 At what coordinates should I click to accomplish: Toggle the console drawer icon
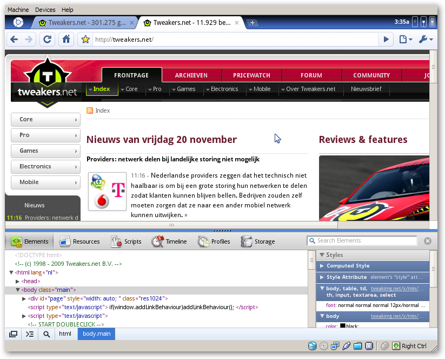[30, 334]
